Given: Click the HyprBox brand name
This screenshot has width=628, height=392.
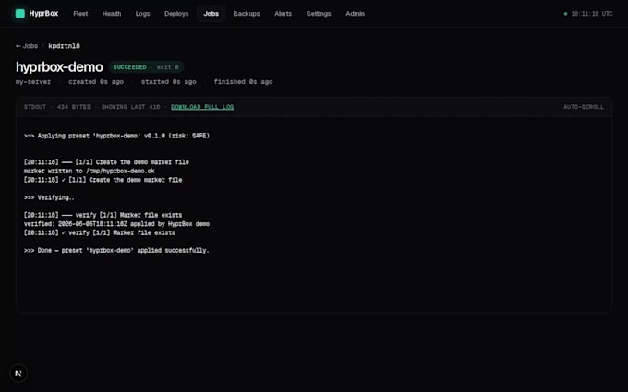Looking at the screenshot, I should [x=43, y=14].
